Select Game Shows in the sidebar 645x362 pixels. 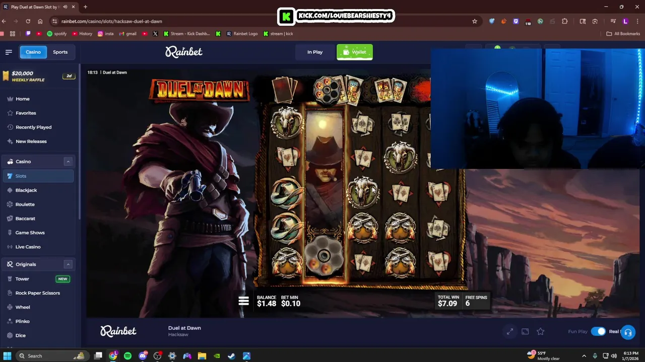coord(30,233)
